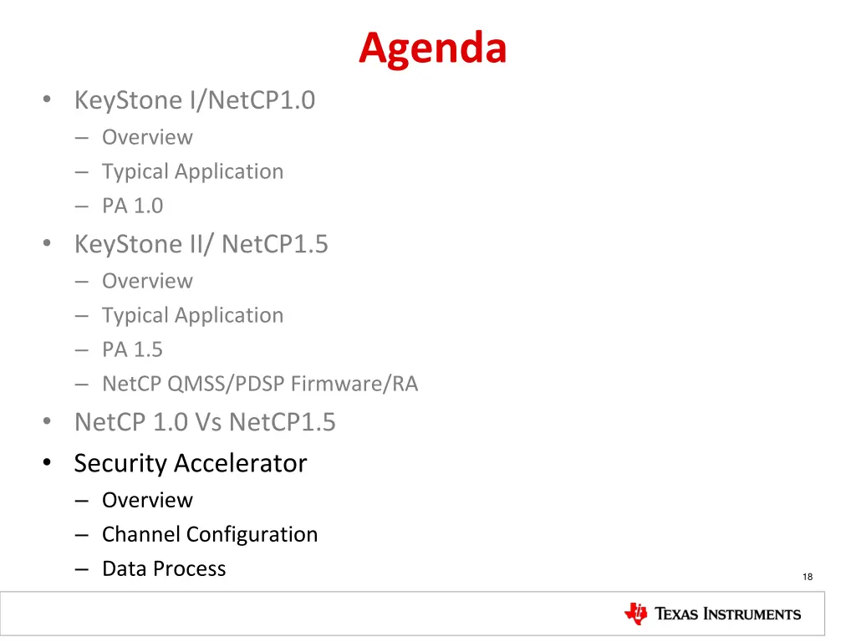Click the red Texas Instruments logo emblem
856x642 pixels.
636,614
